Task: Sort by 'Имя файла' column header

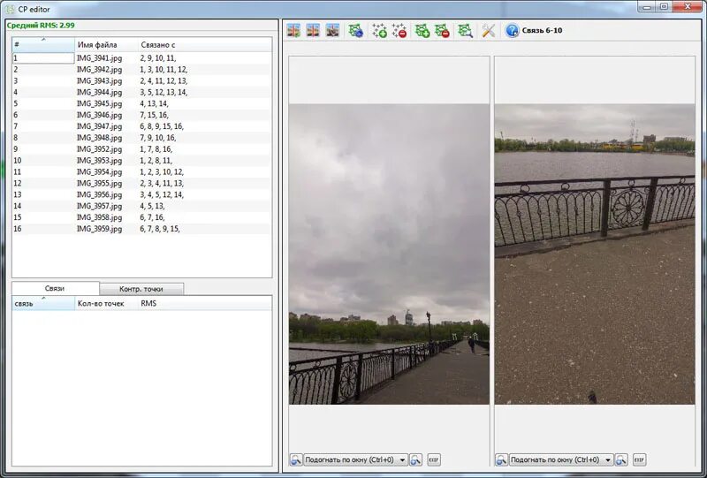Action: (x=106, y=45)
